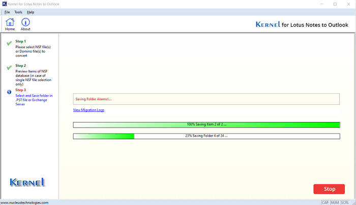Click the Kernel app icon in title bar
The image size is (356, 205).
click(4, 4)
